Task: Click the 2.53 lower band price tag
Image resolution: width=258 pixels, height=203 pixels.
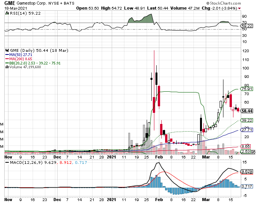Action: click(x=245, y=151)
